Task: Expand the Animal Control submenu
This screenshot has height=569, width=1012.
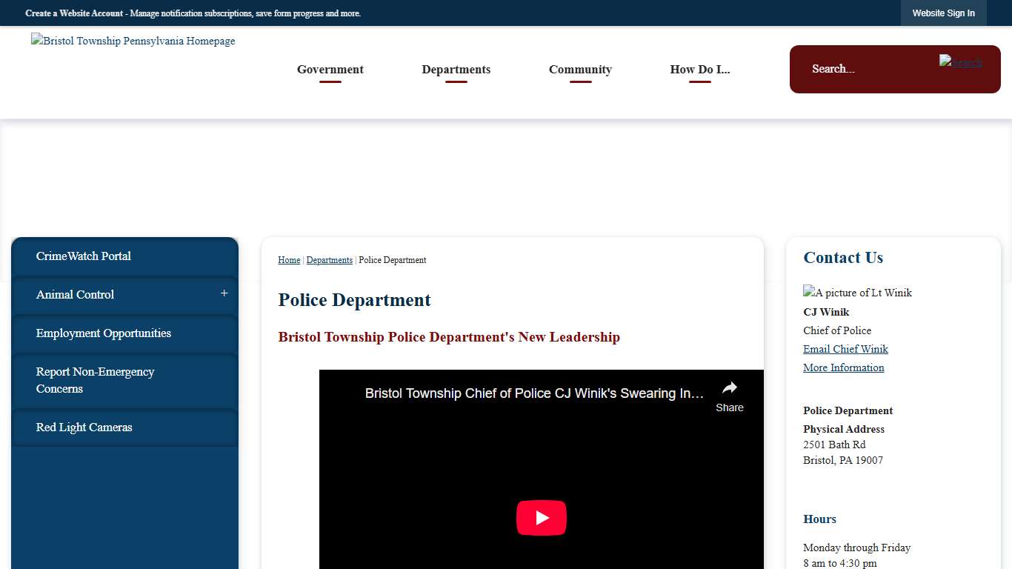Action: 223,293
